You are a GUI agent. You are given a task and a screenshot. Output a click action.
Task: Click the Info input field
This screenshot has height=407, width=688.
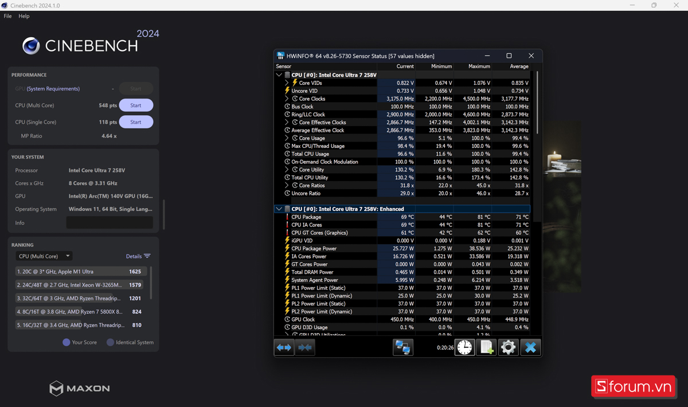point(110,223)
